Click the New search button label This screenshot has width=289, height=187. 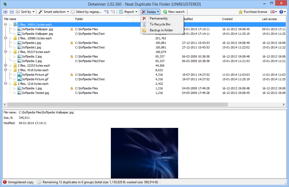point(176,12)
